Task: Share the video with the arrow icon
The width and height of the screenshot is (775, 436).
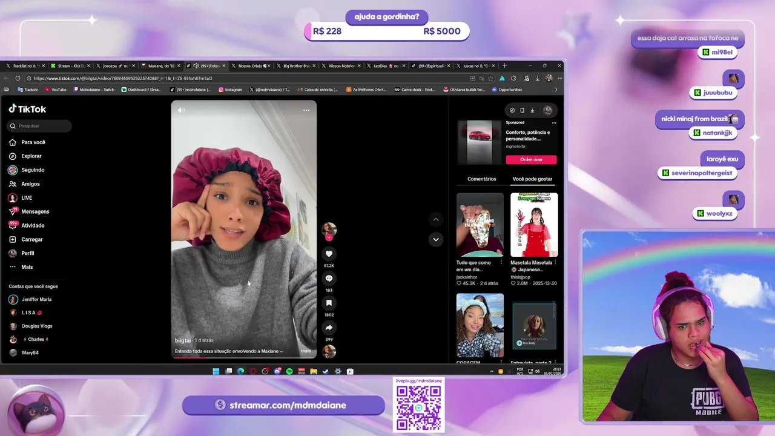Action: (329, 328)
